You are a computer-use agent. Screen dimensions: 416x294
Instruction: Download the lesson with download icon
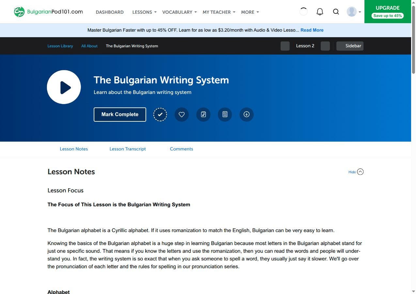coord(247,115)
